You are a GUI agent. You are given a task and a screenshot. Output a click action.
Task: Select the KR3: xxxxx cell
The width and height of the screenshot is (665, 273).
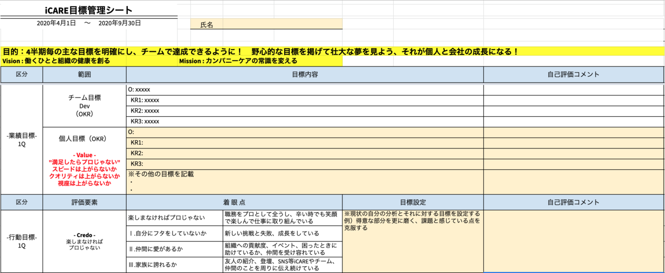pyautogui.click(x=305, y=121)
